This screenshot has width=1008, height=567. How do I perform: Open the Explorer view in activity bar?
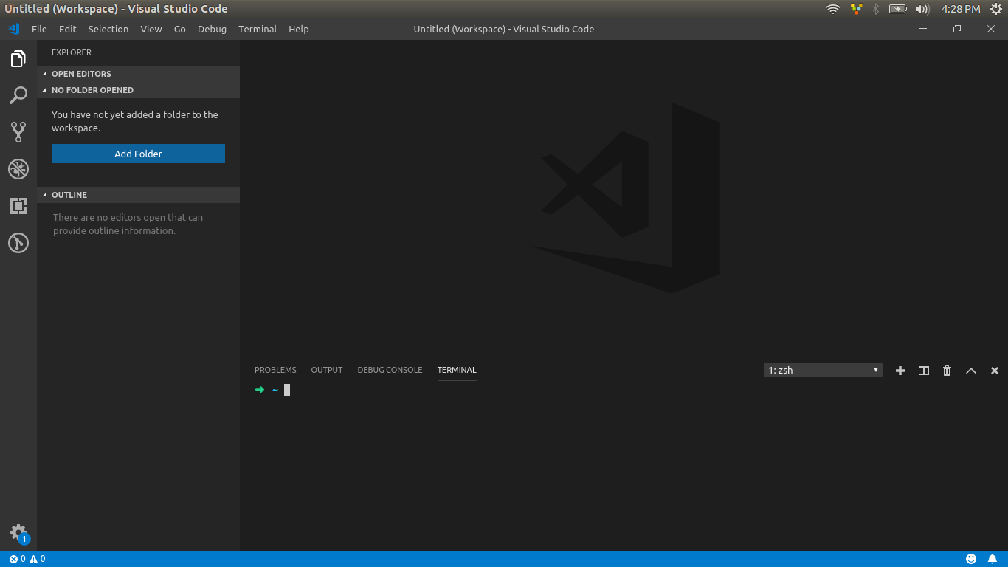point(18,59)
